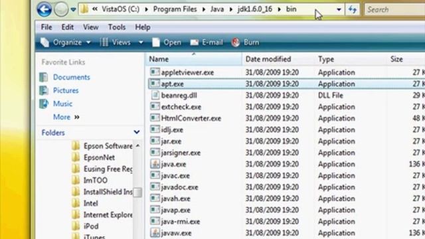This screenshot has height=239, width=425.
Task: Click the idlj.exe file icon
Action: coord(155,129)
